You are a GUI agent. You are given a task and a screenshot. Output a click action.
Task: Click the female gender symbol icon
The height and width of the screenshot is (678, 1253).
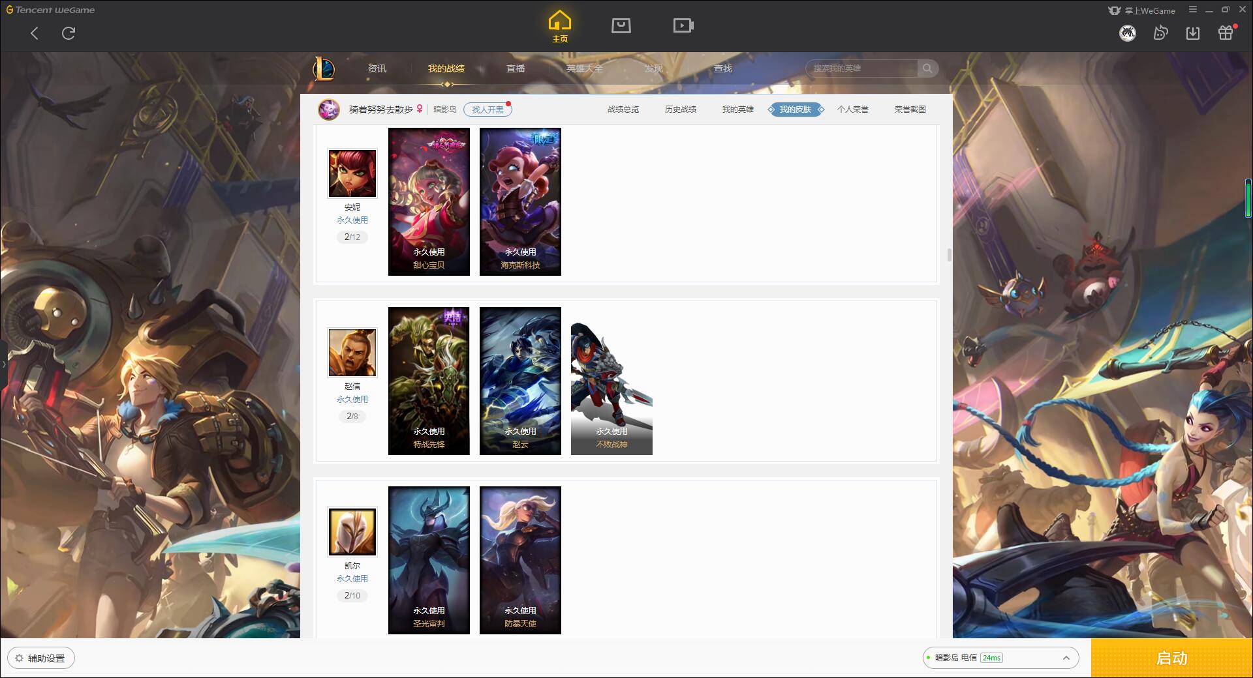[420, 110]
